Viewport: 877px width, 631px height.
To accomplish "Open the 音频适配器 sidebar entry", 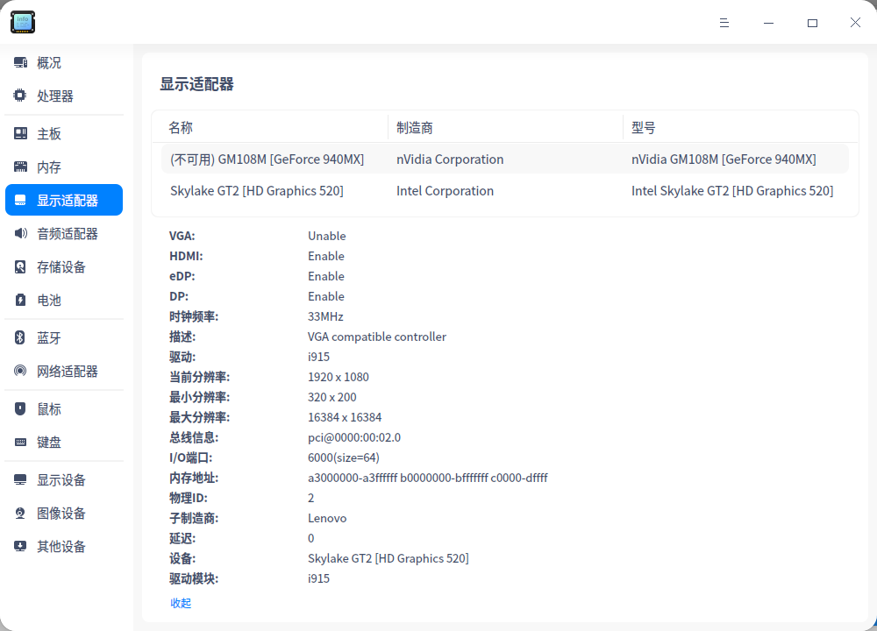I will point(64,233).
